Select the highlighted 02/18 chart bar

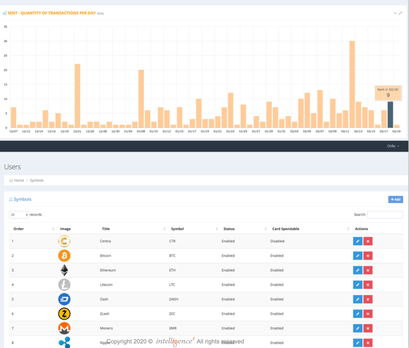(x=390, y=115)
